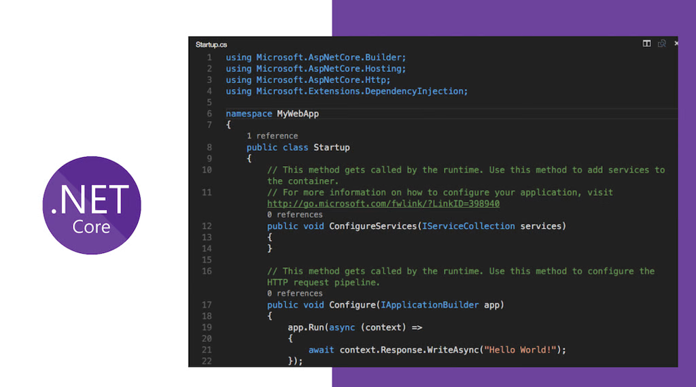The width and height of the screenshot is (696, 387).
Task: Click the '1 reference' code lens above Startup class
Action: (272, 136)
